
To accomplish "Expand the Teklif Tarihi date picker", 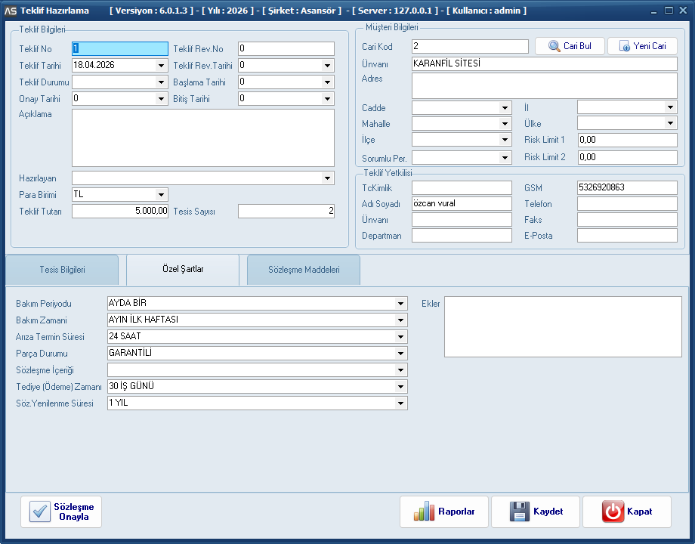I will click(x=161, y=66).
